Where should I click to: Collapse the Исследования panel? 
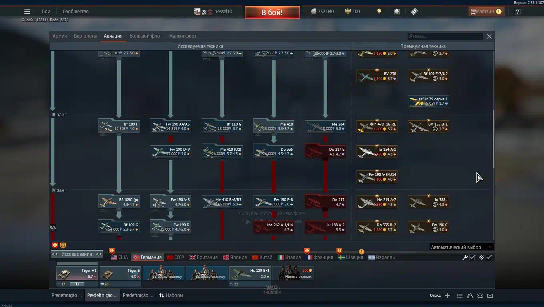76,254
